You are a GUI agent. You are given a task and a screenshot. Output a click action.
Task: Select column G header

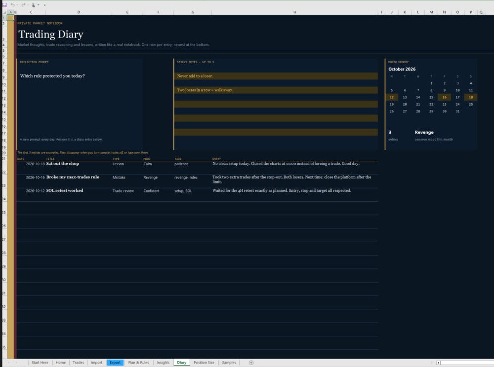[193, 12]
